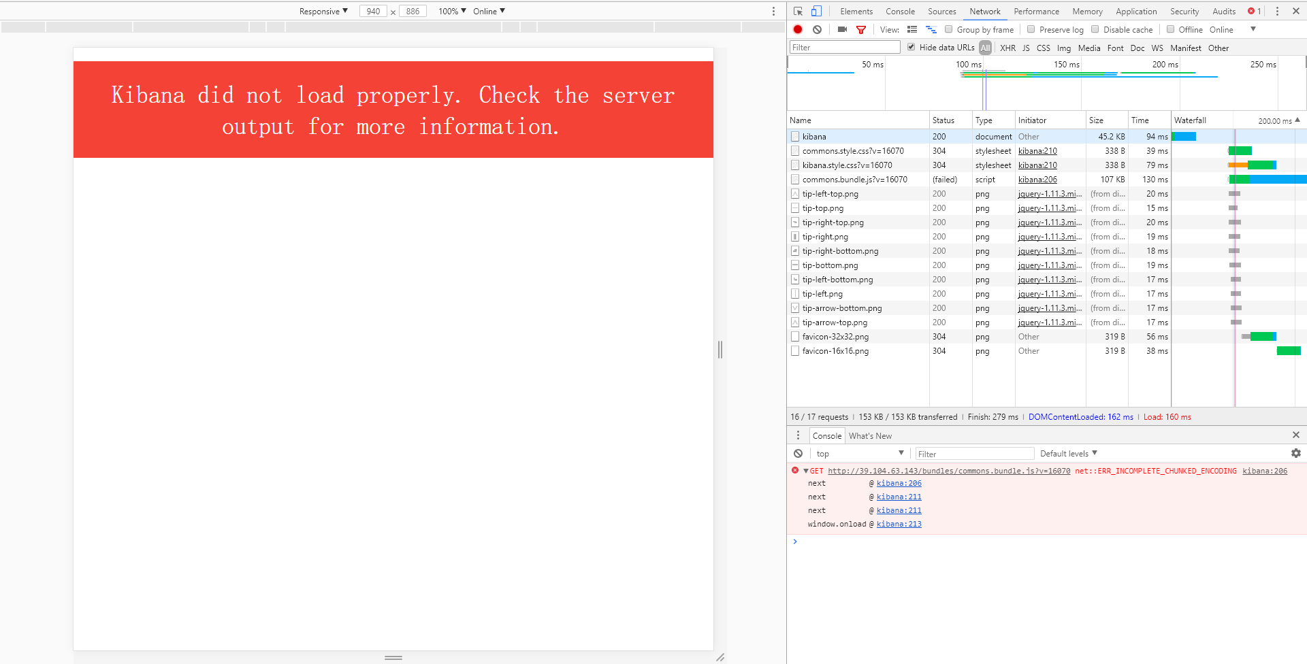Click the waterfall bar of favicon-16x16.png

tap(1289, 351)
